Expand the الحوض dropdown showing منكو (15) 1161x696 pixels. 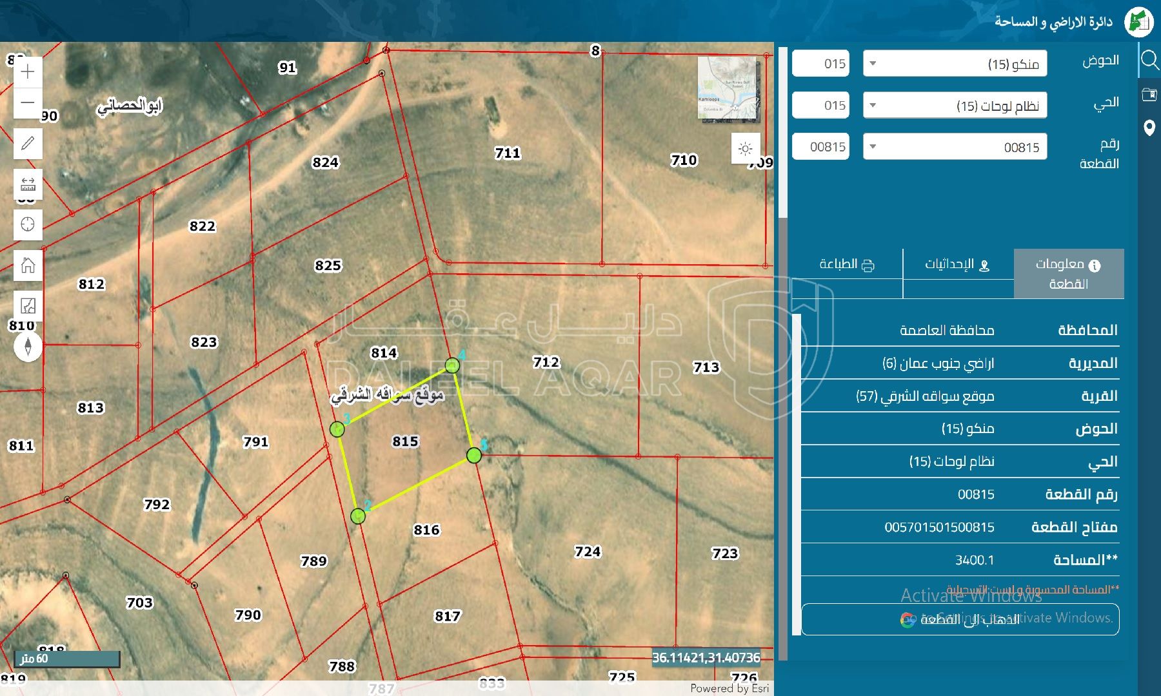click(955, 64)
